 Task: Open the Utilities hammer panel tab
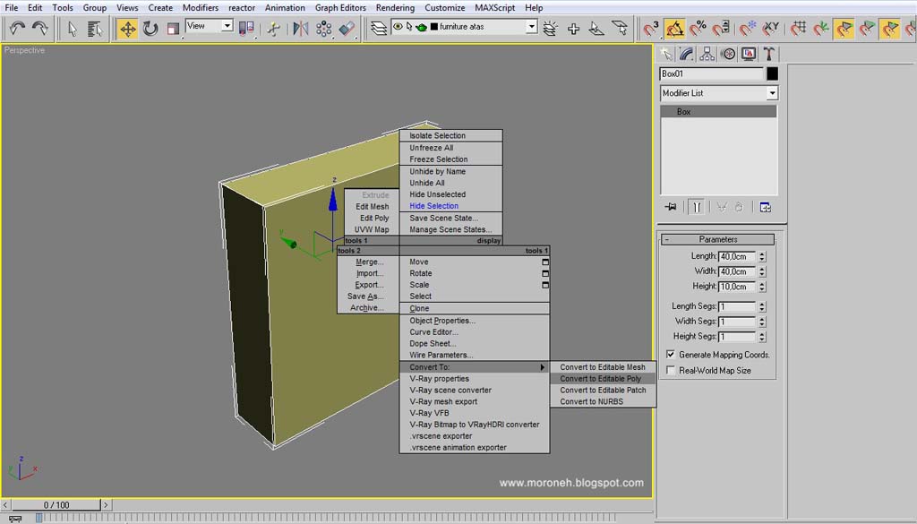(x=769, y=54)
